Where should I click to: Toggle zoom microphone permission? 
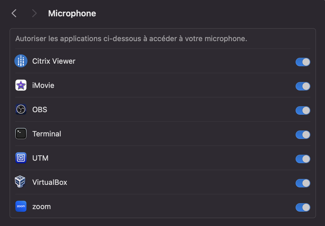pos(303,207)
